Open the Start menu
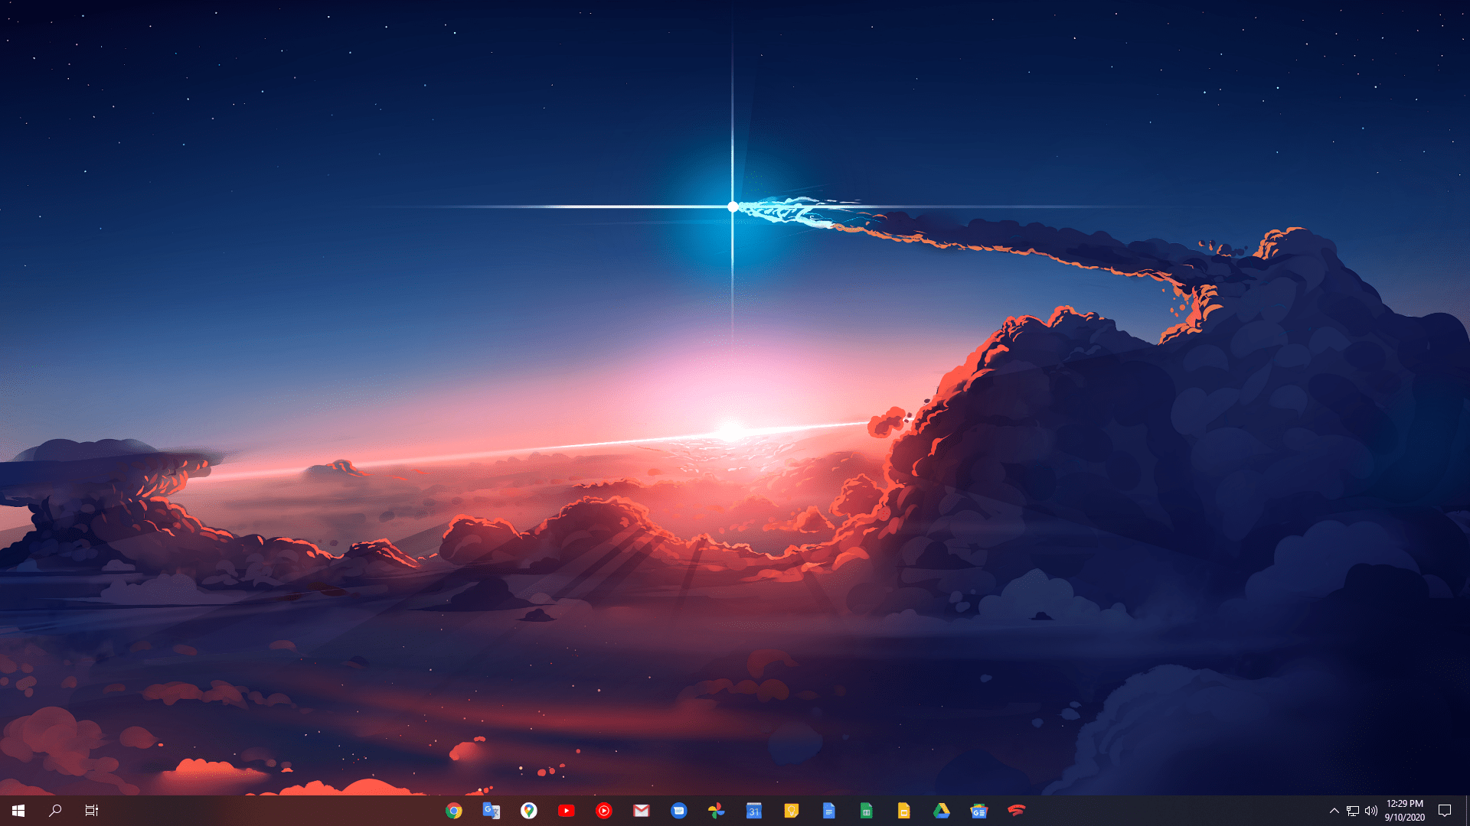This screenshot has width=1470, height=826. tap(17, 810)
